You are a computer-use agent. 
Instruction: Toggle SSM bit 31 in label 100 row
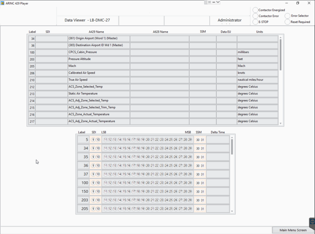(202, 183)
